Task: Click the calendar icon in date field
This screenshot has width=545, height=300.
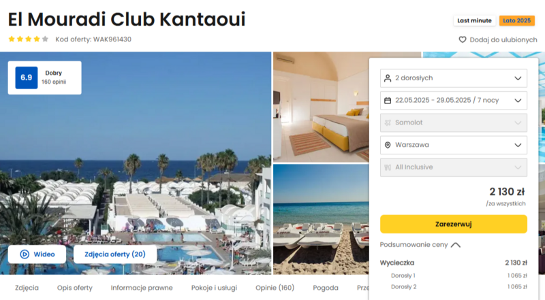Action: pos(388,101)
